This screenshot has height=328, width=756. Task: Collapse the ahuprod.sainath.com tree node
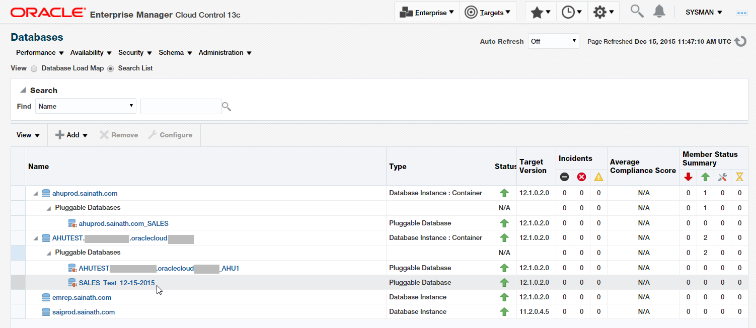pyautogui.click(x=36, y=193)
